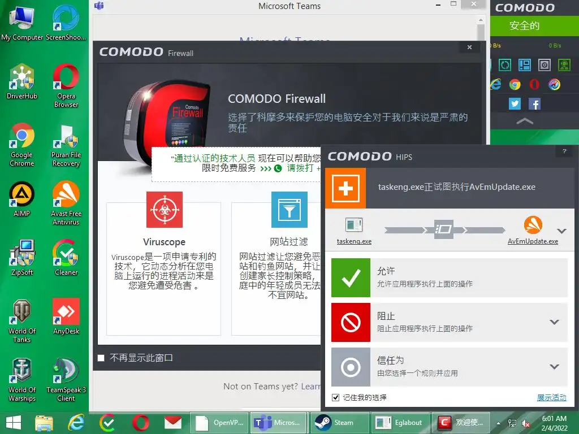Screen dimensions: 579x434
Task: Launch Chrome from the Comodo widget
Action: [515, 85]
